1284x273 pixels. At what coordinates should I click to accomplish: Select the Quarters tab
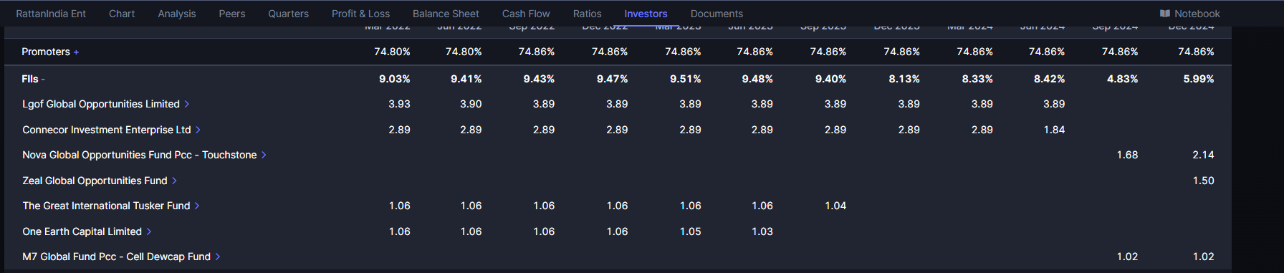pyautogui.click(x=288, y=14)
